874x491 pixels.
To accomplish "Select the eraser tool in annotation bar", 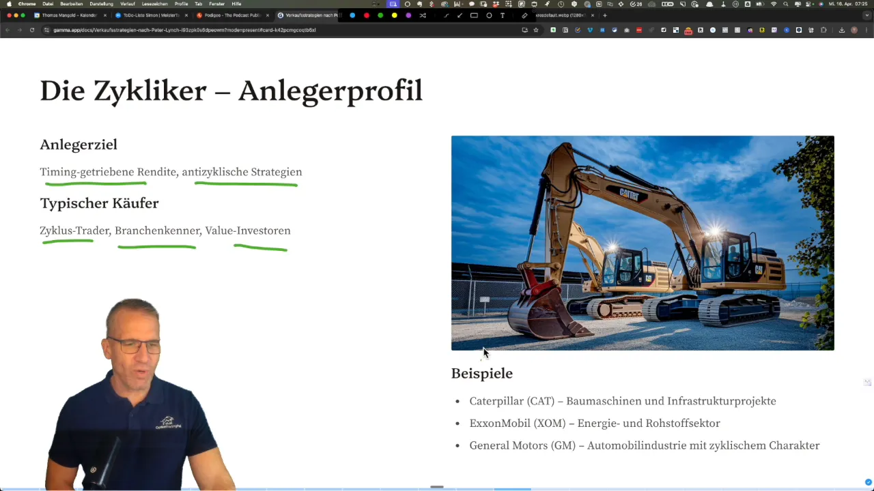I will point(524,15).
